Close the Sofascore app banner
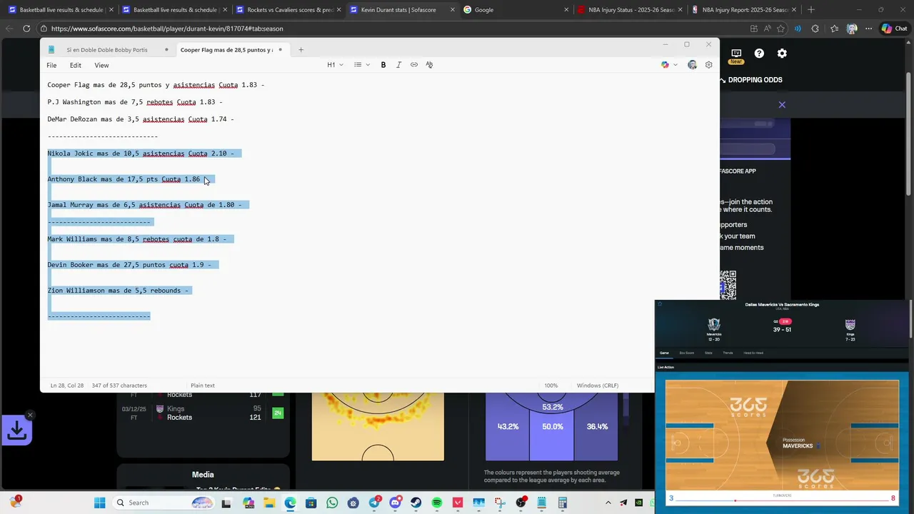 pyautogui.click(x=782, y=105)
